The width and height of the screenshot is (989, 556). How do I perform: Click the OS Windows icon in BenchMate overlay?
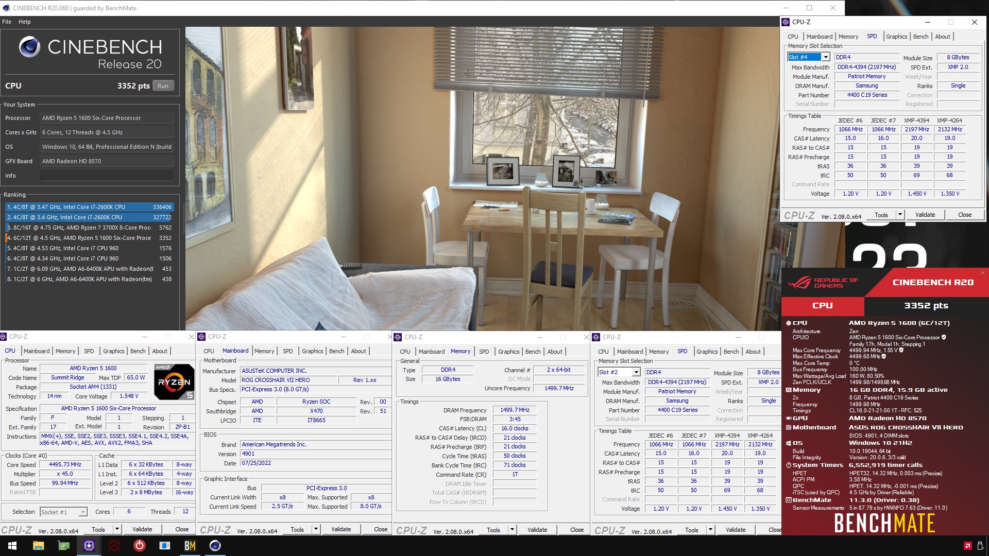tap(788, 443)
